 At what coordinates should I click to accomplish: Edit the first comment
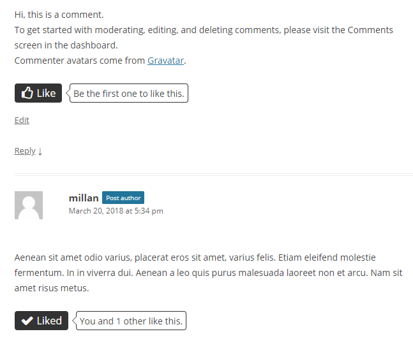coord(22,120)
